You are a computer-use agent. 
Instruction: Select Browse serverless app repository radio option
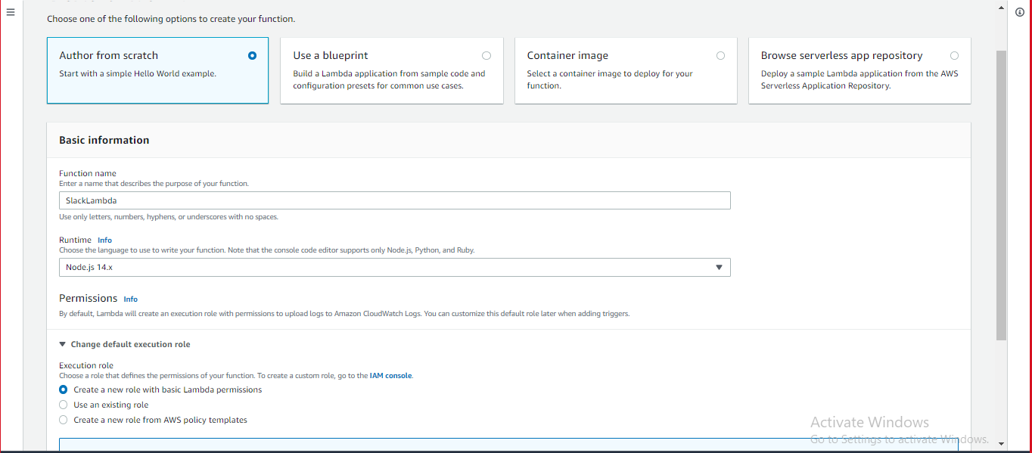[954, 55]
